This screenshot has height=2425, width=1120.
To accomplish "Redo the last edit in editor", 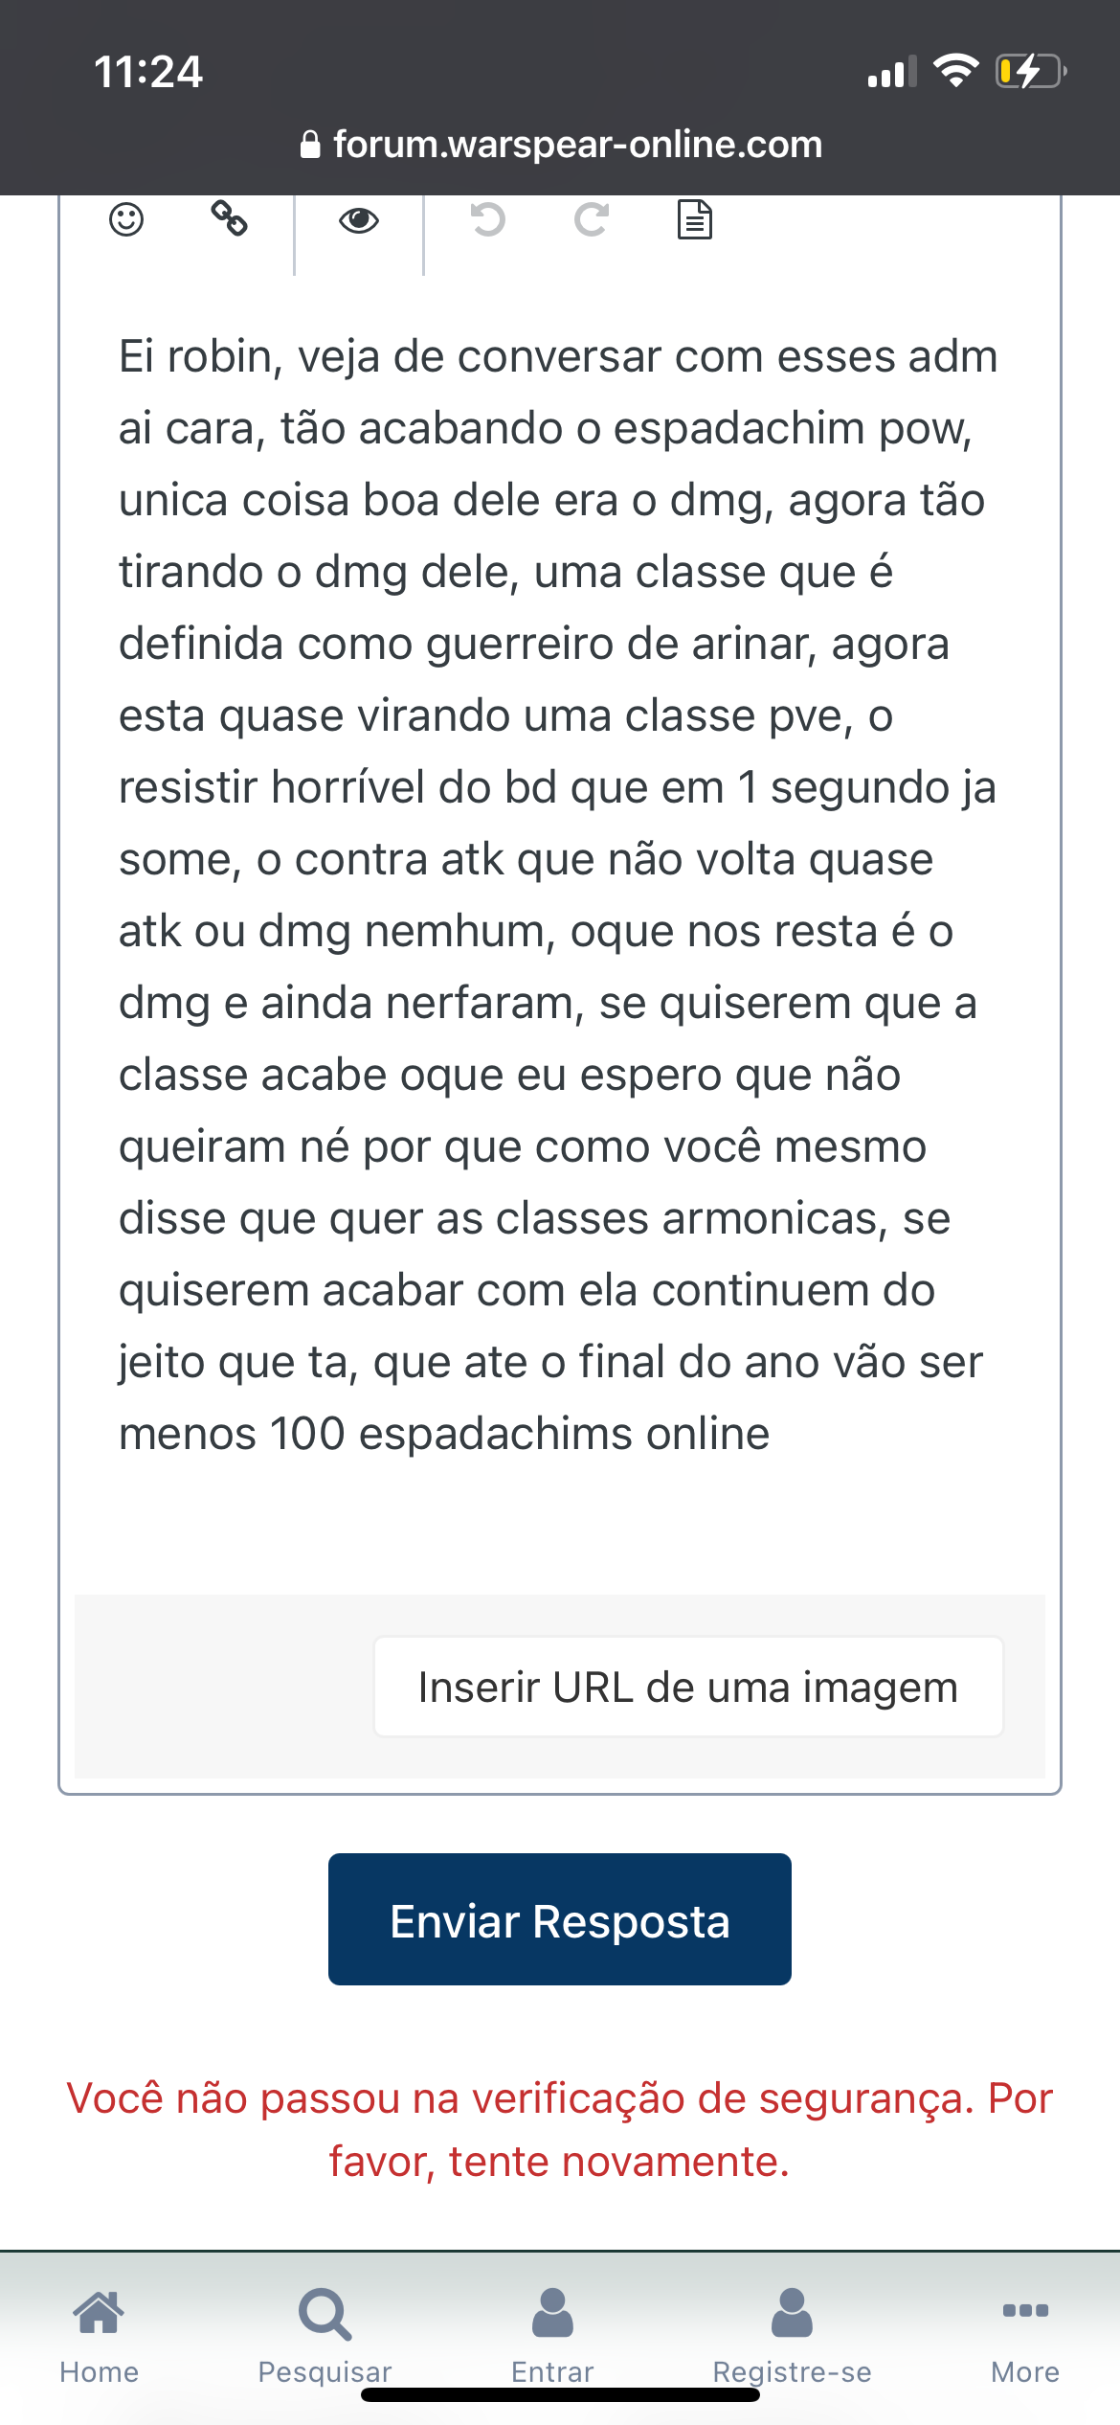I will [x=592, y=220].
